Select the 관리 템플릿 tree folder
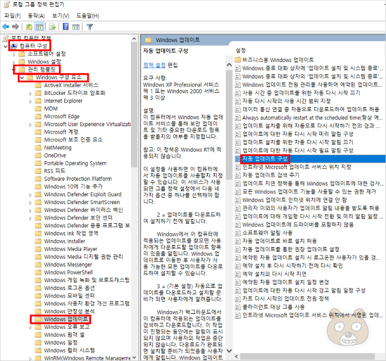The image size is (386, 361). coord(41,69)
